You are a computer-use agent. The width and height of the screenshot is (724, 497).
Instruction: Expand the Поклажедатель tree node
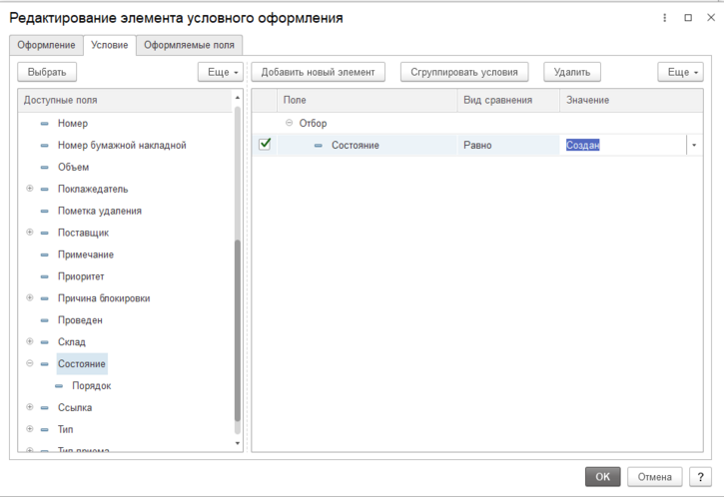pos(30,189)
